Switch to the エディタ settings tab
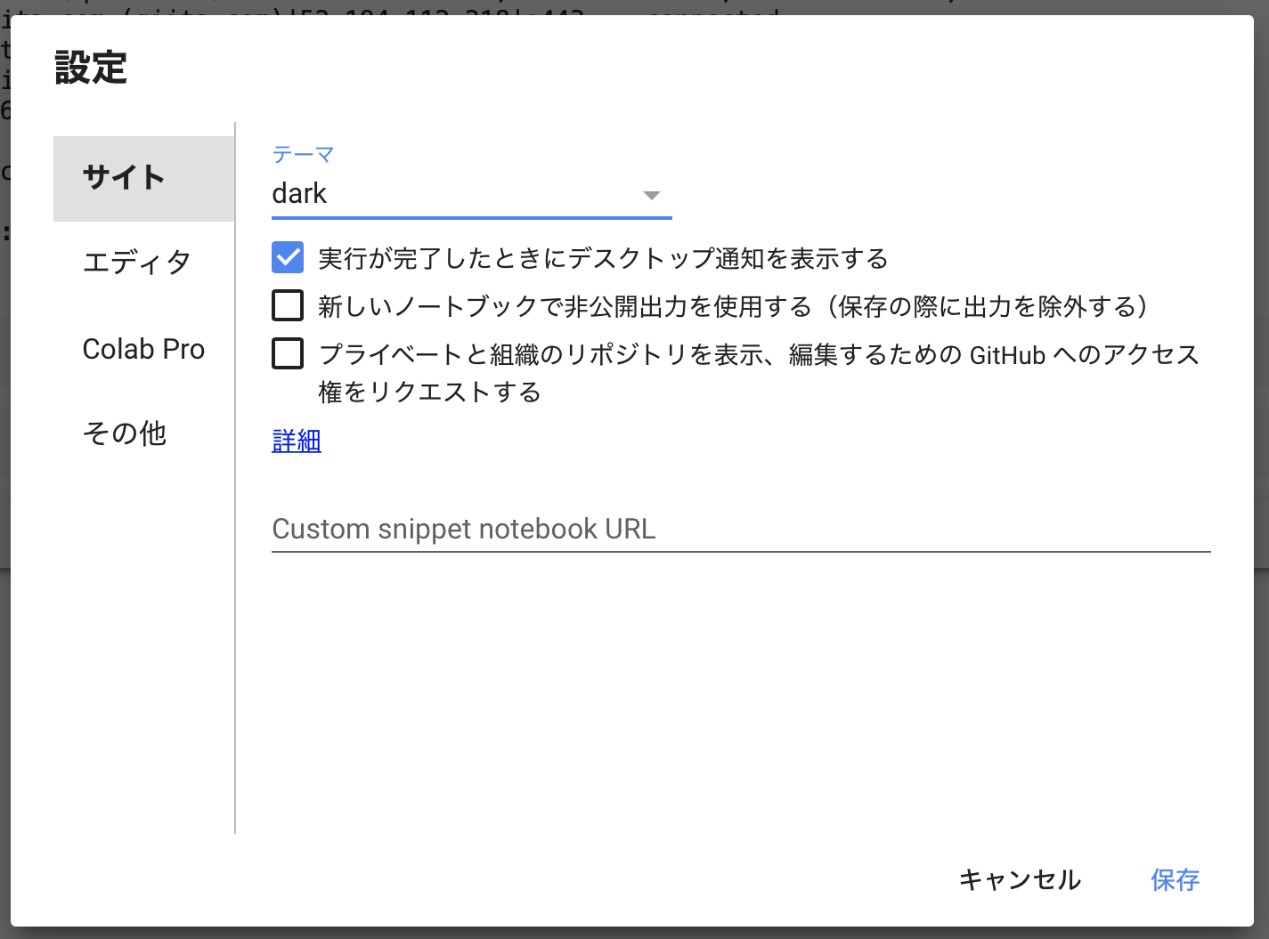The image size is (1269, 939). coord(136,262)
